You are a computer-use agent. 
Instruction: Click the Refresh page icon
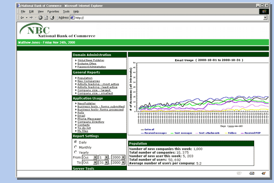pos(46,18)
